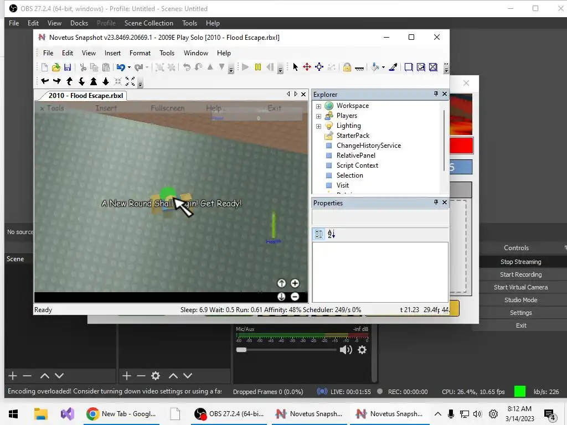567x425 pixels.
Task: Click the zoom out down arrow icon
Action: (x=106, y=81)
